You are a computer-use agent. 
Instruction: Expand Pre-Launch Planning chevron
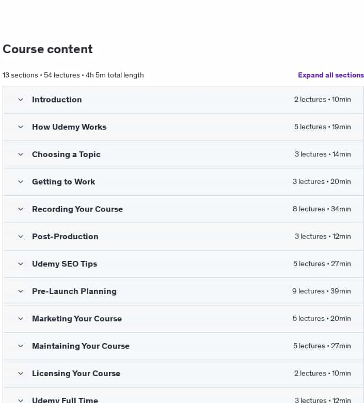21,291
